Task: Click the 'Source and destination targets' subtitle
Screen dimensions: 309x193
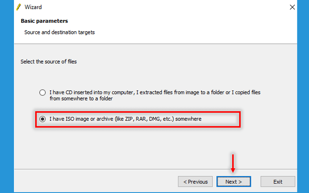Action: 59,32
